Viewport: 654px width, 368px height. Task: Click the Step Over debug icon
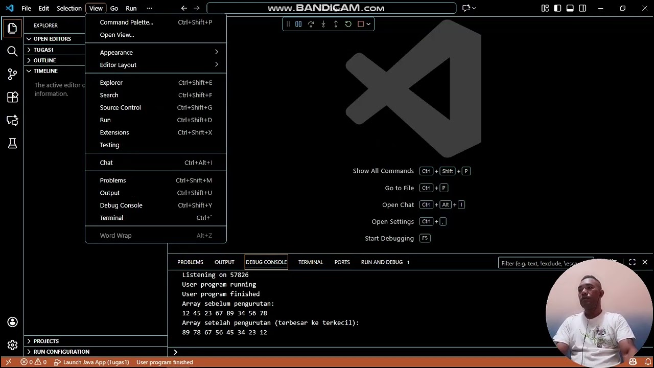pos(311,24)
